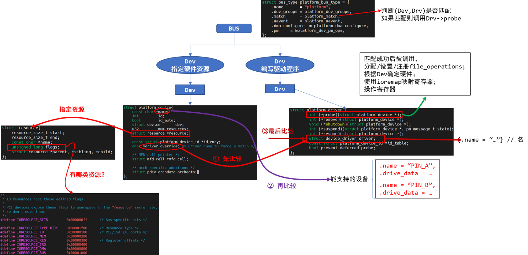Click the platform_bus_type code snippet
The height and width of the screenshot is (255, 528).
(318, 19)
